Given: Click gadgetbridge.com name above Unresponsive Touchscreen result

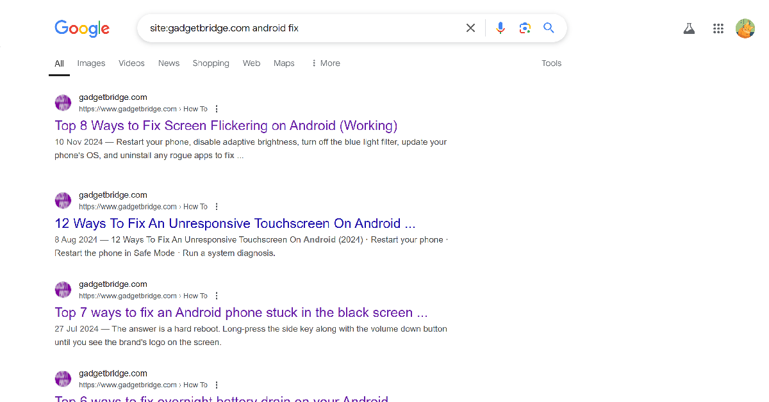Looking at the screenshot, I should click(113, 195).
